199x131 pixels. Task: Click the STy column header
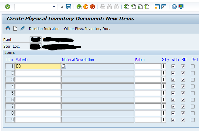click(166, 60)
